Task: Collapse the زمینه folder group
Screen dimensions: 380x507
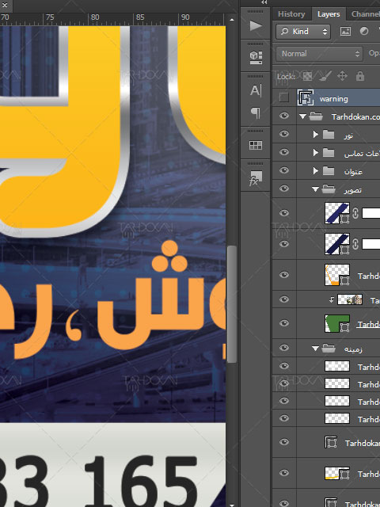Action: pos(315,349)
